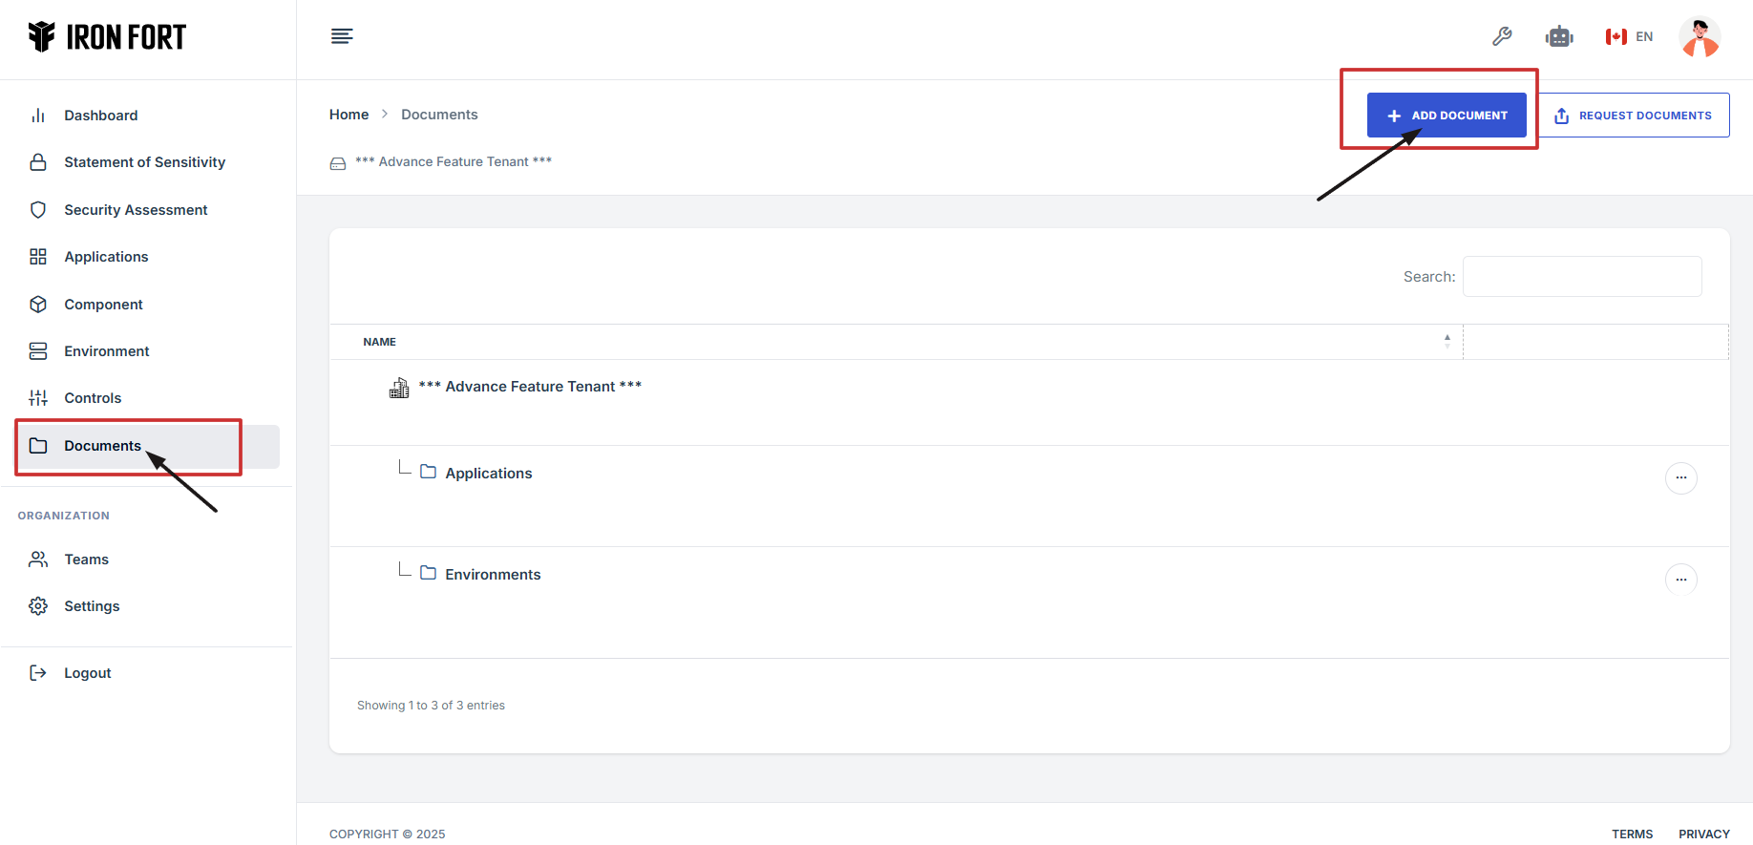Open the robot assistant icon

[x=1559, y=36]
